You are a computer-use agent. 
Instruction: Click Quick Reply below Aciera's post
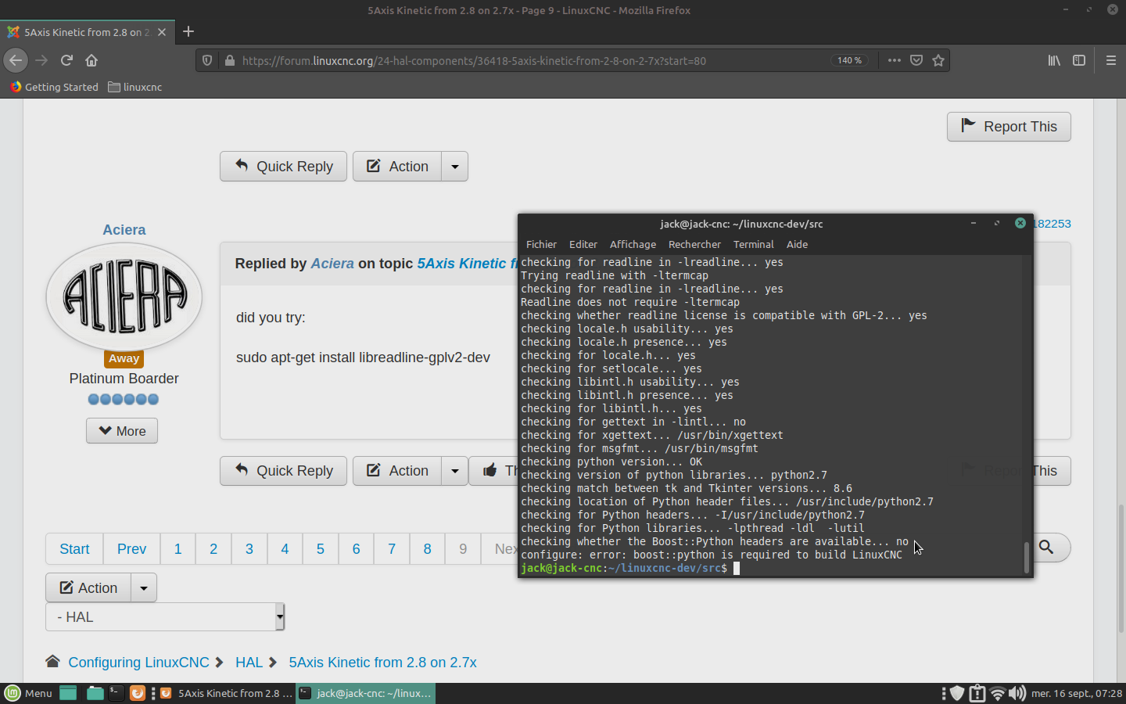coord(283,471)
